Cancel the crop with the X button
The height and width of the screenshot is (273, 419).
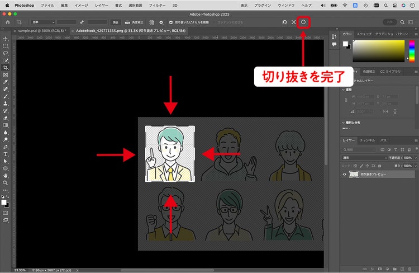(x=293, y=22)
